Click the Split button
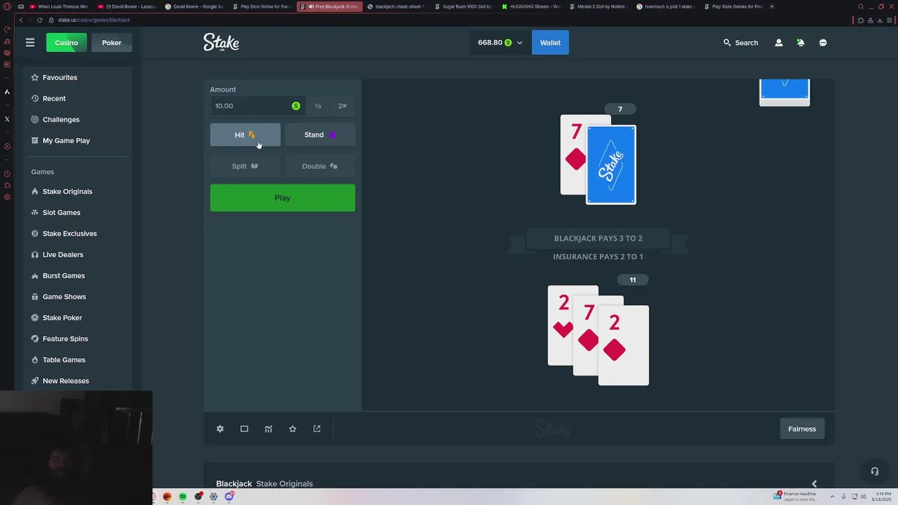Viewport: 898px width, 505px height. click(x=245, y=166)
